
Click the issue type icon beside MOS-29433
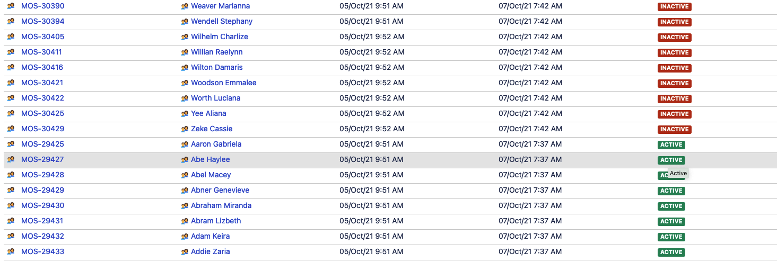click(x=11, y=252)
